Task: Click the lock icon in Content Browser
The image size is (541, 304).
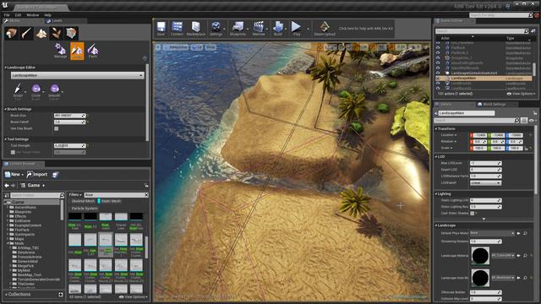Action: click(x=146, y=186)
